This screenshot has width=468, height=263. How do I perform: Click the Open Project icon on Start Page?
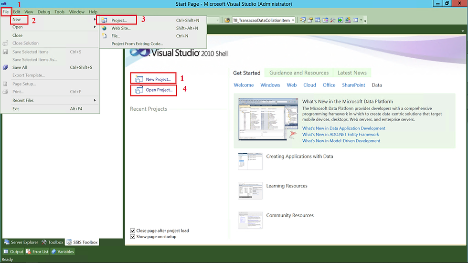tap(139, 90)
